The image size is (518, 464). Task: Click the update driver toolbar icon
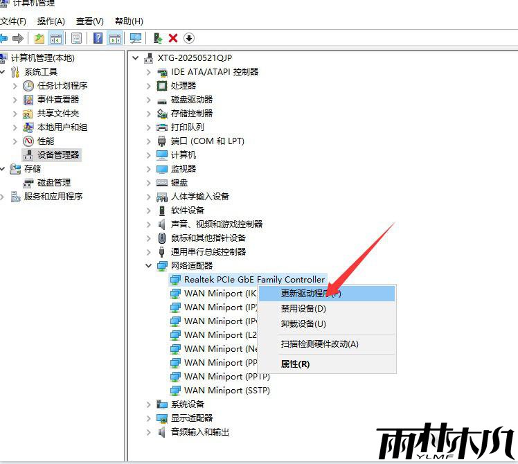158,38
